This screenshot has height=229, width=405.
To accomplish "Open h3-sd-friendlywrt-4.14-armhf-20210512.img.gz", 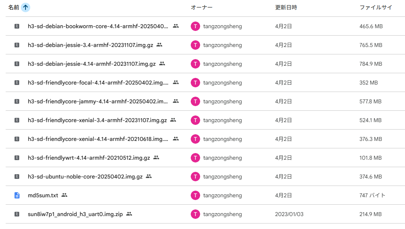I will [89, 158].
